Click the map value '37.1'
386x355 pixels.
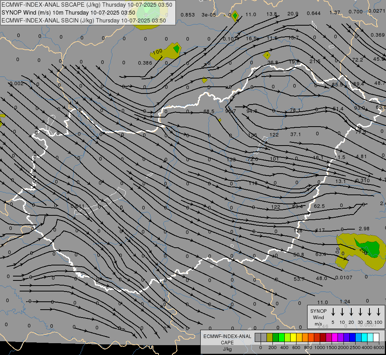click(295, 134)
